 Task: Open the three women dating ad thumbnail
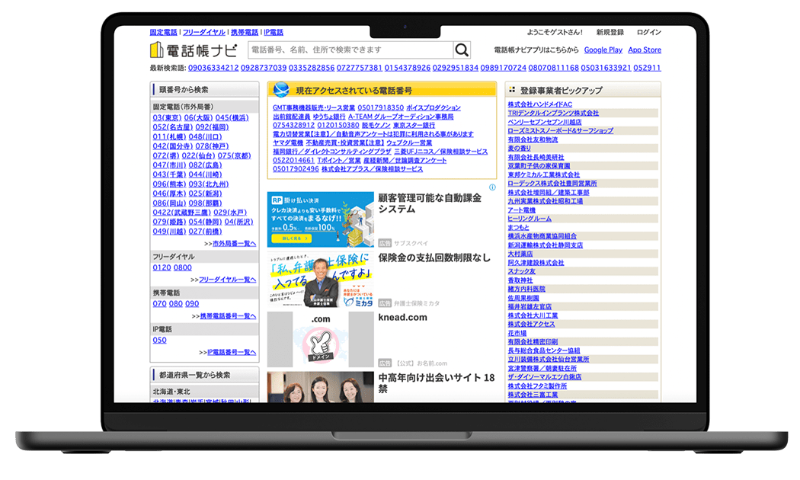point(321,387)
